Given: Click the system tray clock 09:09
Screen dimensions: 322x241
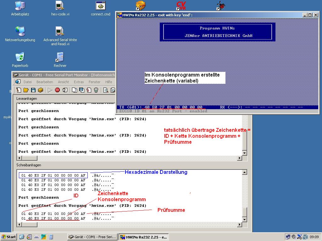Looking at the screenshot, I should (x=314, y=237).
